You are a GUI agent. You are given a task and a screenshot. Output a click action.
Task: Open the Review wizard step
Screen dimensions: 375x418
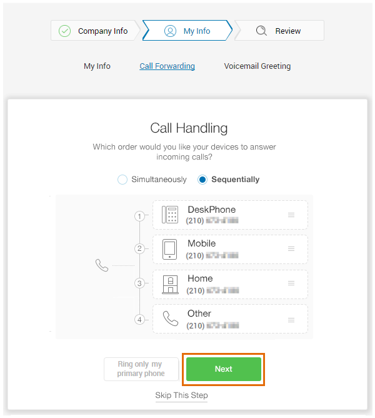[279, 31]
